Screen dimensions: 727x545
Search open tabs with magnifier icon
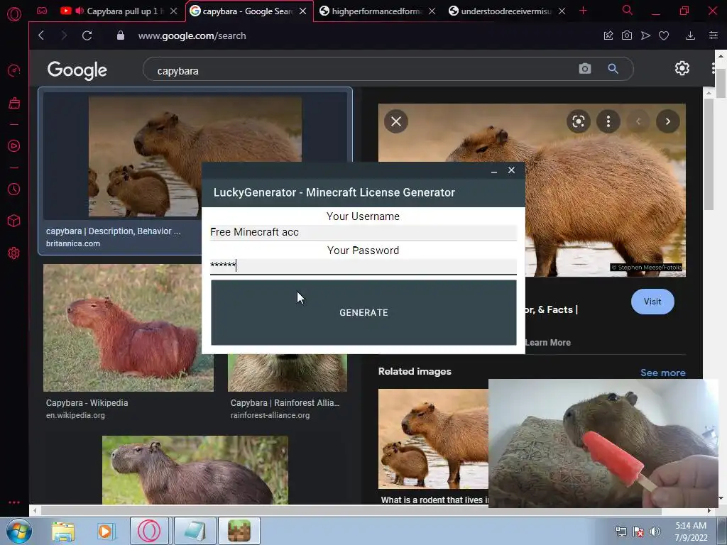pos(628,10)
